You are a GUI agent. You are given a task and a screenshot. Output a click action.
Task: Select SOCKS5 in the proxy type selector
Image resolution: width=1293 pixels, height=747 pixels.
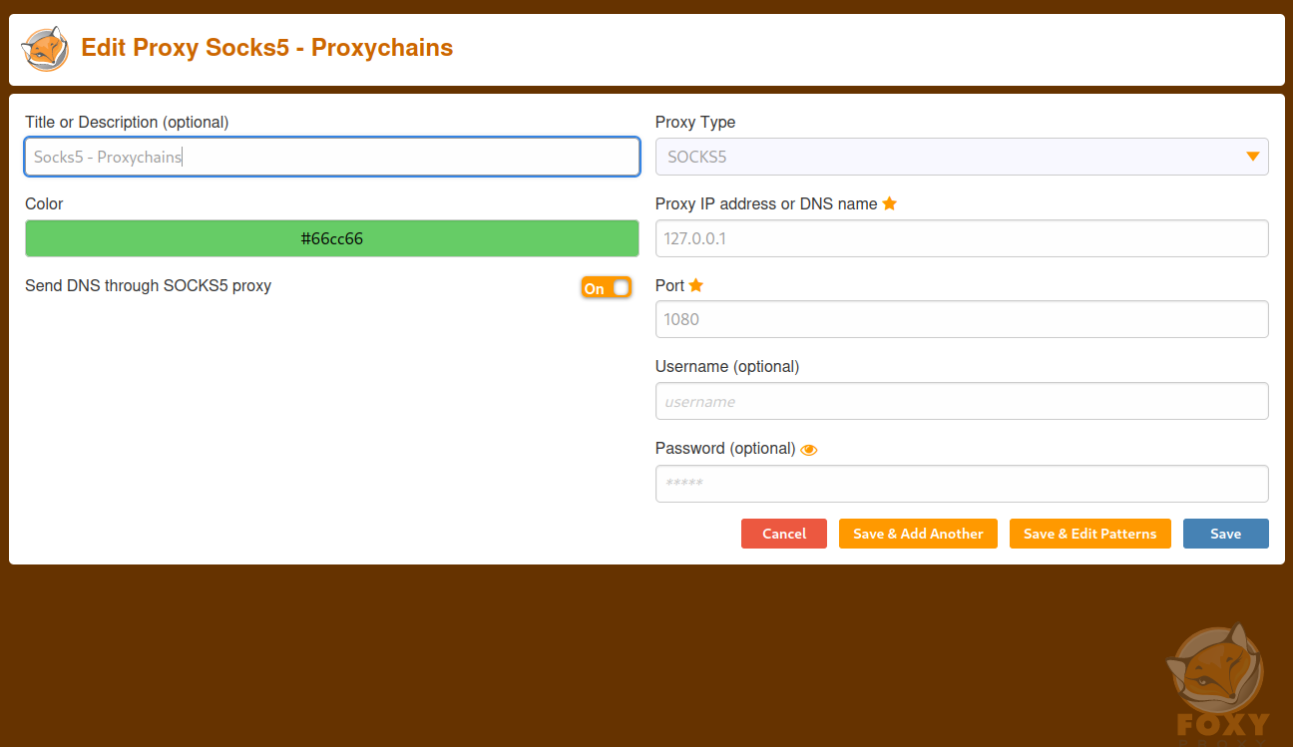961,157
